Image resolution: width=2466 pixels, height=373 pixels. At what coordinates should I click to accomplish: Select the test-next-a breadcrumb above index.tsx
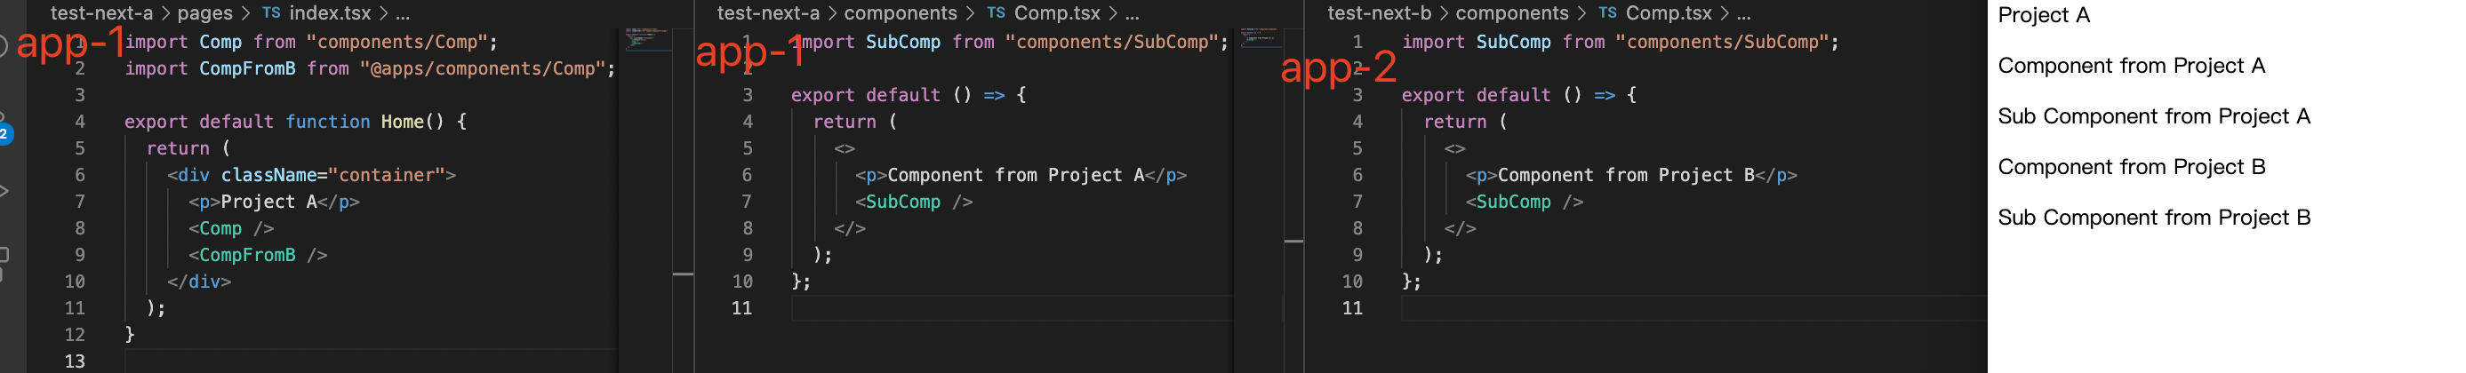[101, 13]
